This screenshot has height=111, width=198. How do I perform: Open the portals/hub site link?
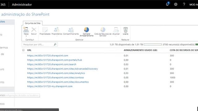tap(54, 60)
